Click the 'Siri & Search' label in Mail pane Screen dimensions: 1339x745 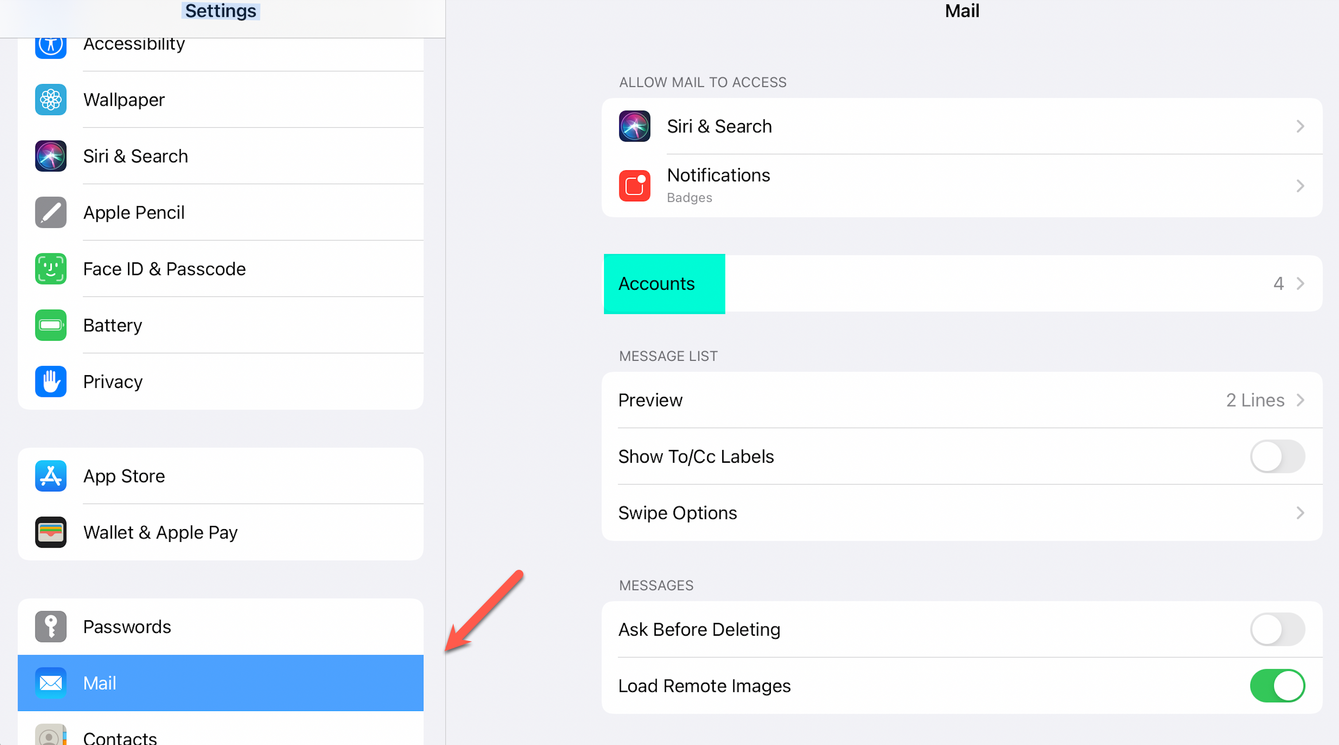coord(720,126)
